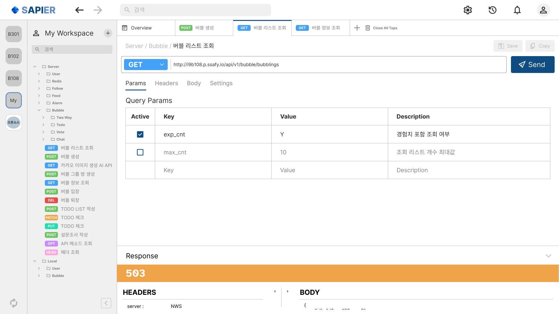The height and width of the screenshot is (314, 559).
Task: Click Close All Taps button
Action: pyautogui.click(x=381, y=28)
